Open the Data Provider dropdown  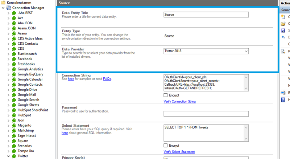coord(246,51)
